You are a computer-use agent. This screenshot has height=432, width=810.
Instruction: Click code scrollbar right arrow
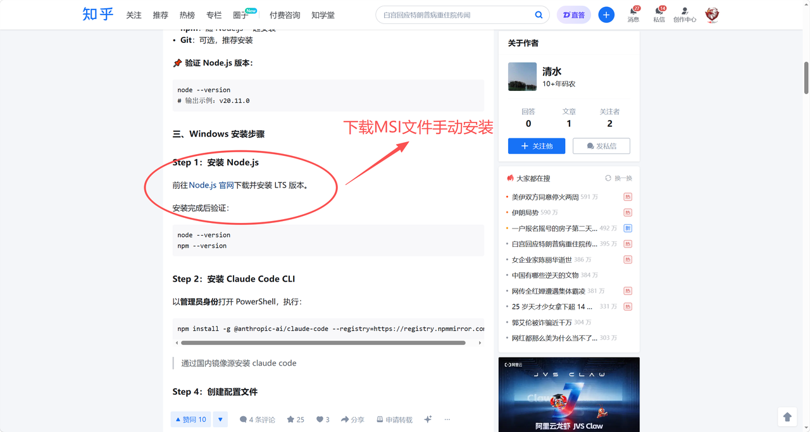(480, 343)
